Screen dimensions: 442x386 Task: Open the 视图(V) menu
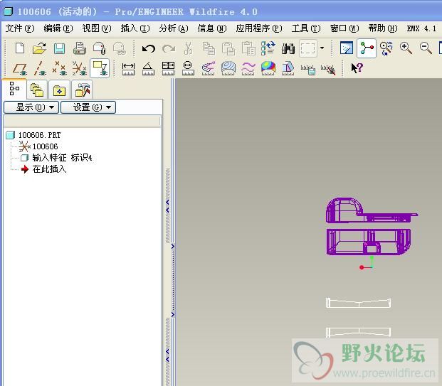[x=97, y=28]
